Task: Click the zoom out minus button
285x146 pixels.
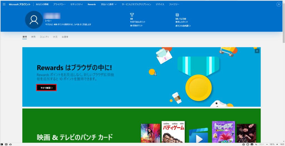Action: [x=267, y=144]
